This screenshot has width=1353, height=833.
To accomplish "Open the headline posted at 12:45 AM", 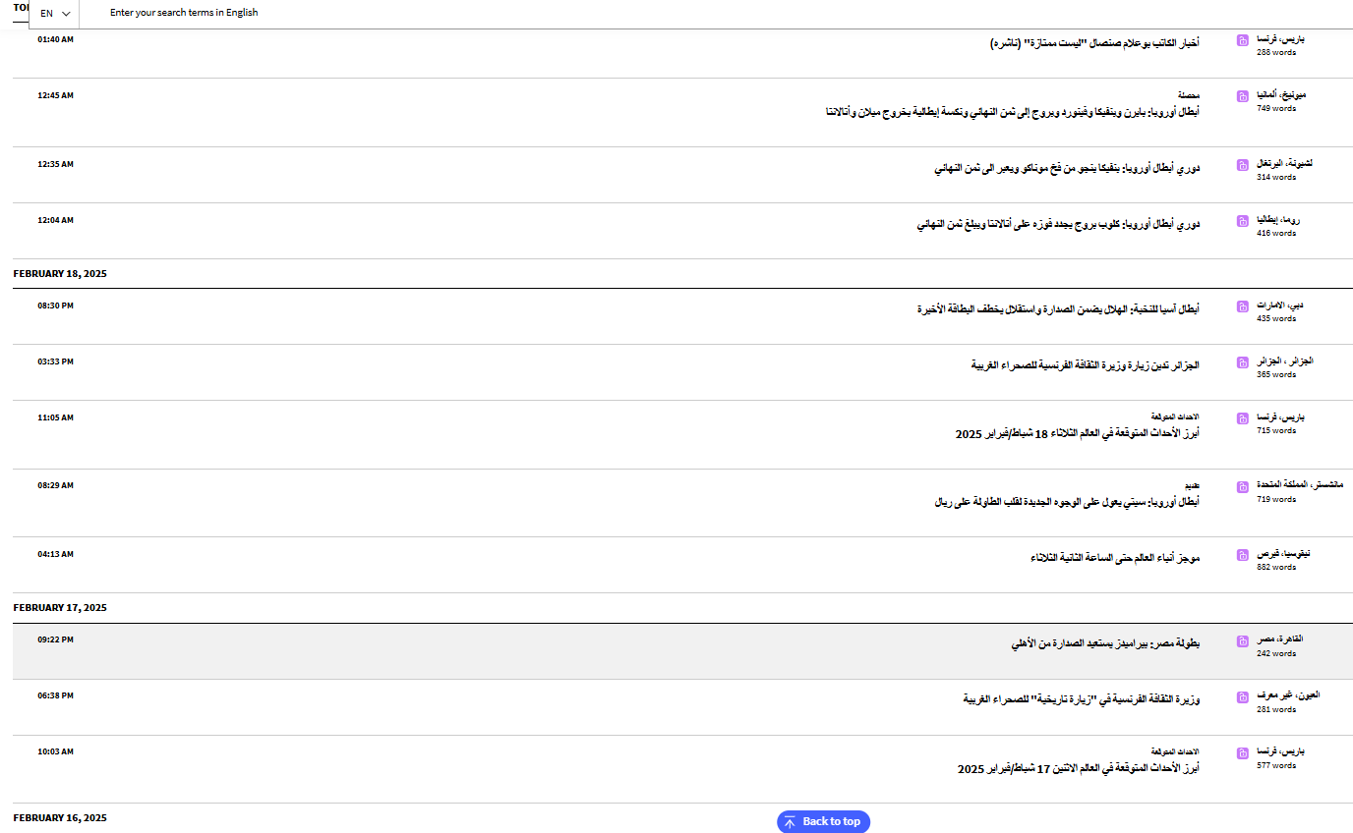I will pos(1012,112).
